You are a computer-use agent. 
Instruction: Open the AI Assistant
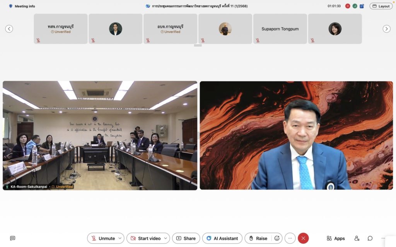[x=222, y=238]
